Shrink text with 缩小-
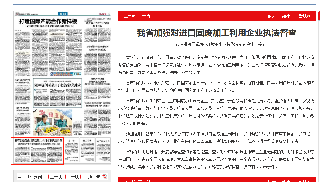This screenshot has height=182, width=320. 287,16
